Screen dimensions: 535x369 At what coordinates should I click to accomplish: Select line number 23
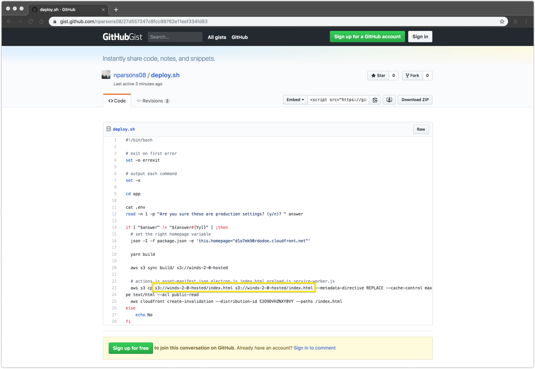tap(114, 288)
